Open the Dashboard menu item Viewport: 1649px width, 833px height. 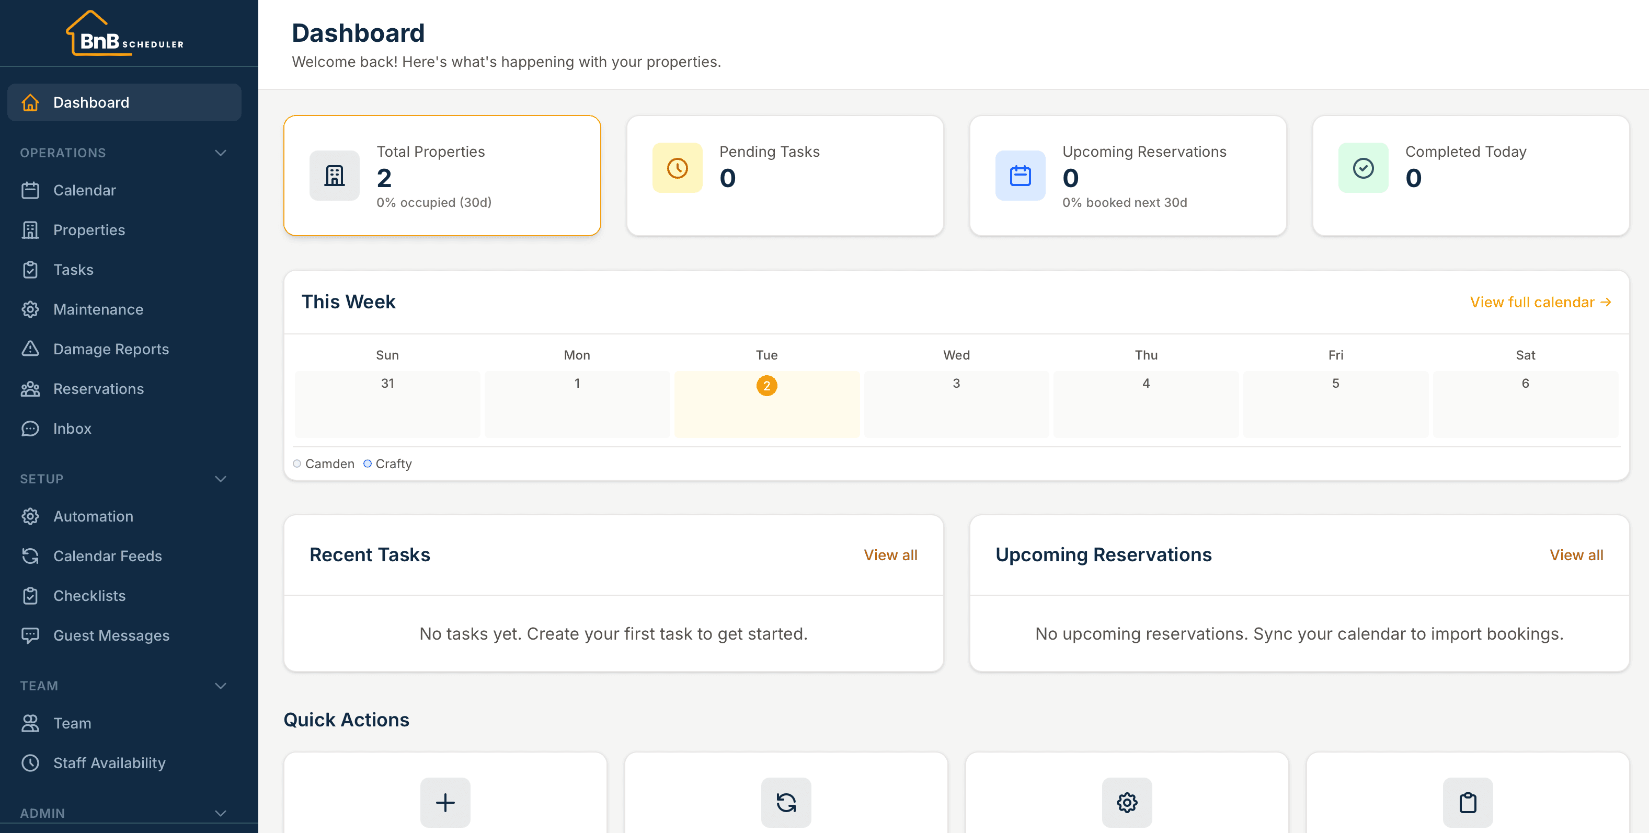click(x=124, y=102)
